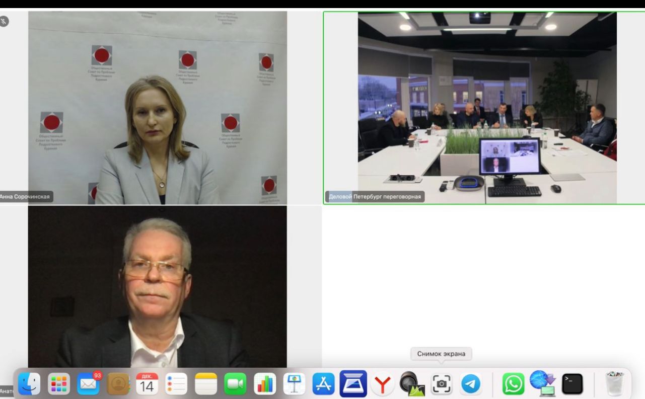Launch Keynote from the dock
Viewport: 645px width, 399px height.
295,385
